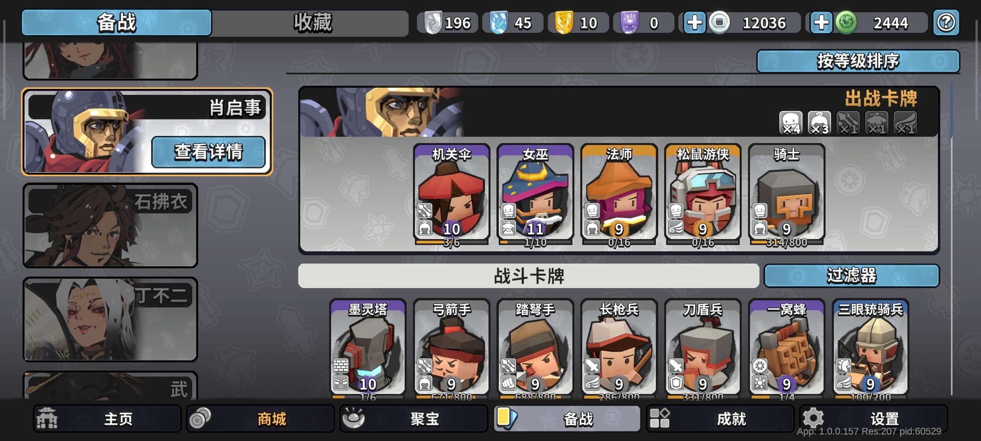Screen dimensions: 981x441
Task: Select the 石拂衣 hero portrait
Action: (x=110, y=225)
